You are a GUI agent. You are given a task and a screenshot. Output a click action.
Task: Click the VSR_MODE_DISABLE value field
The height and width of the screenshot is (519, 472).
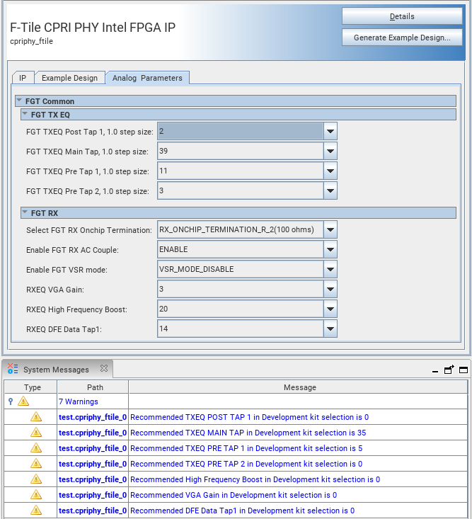[x=241, y=270]
